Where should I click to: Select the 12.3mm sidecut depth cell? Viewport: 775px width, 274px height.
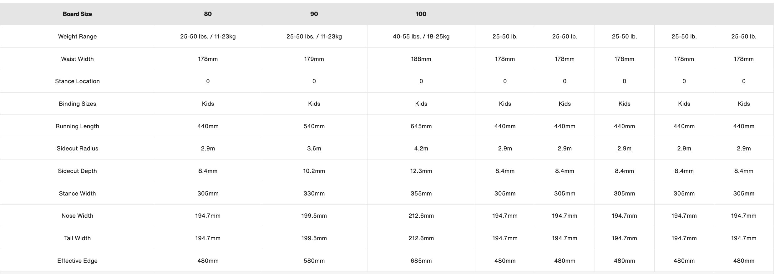pos(421,171)
